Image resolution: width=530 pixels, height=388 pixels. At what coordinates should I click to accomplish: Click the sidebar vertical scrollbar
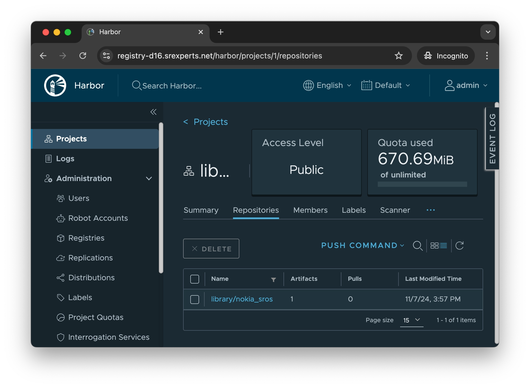161,198
